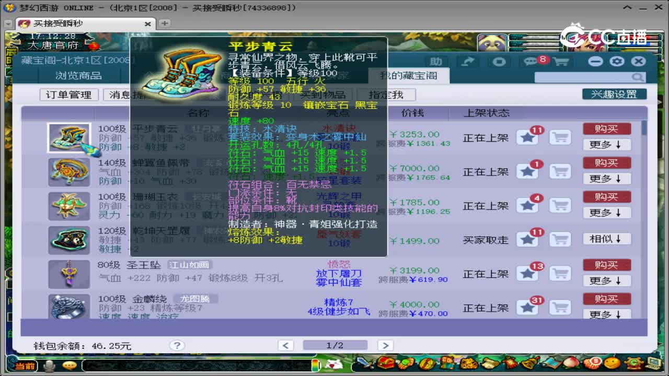Expand 更多 menu for 金麟绕
669x376 pixels.
(607, 314)
